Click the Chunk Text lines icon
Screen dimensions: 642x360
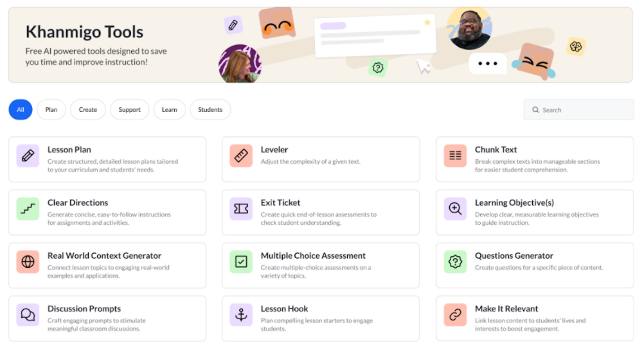click(x=455, y=156)
